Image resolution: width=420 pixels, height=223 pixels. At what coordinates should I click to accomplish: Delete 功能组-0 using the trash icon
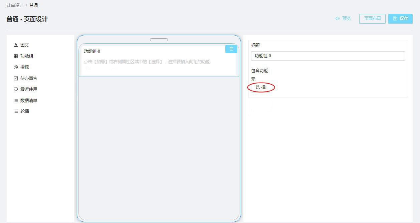click(231, 49)
